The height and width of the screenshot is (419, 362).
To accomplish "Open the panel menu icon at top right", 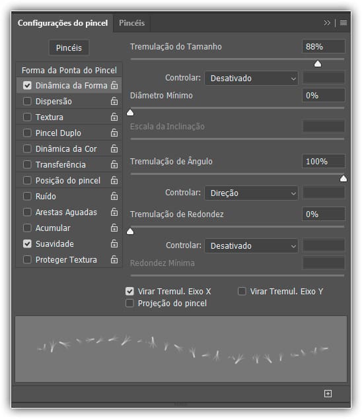I will pyautogui.click(x=344, y=23).
